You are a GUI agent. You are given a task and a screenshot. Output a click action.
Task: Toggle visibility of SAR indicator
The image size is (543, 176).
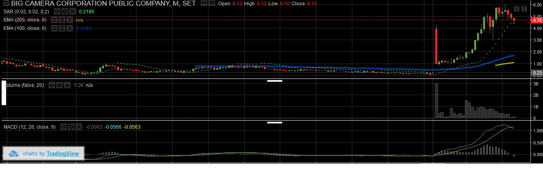[57, 11]
